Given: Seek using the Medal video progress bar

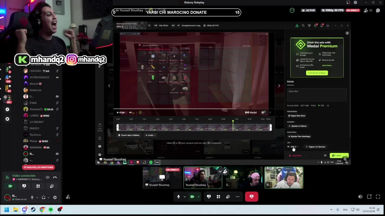Looking at the screenshot, I should point(194,109).
